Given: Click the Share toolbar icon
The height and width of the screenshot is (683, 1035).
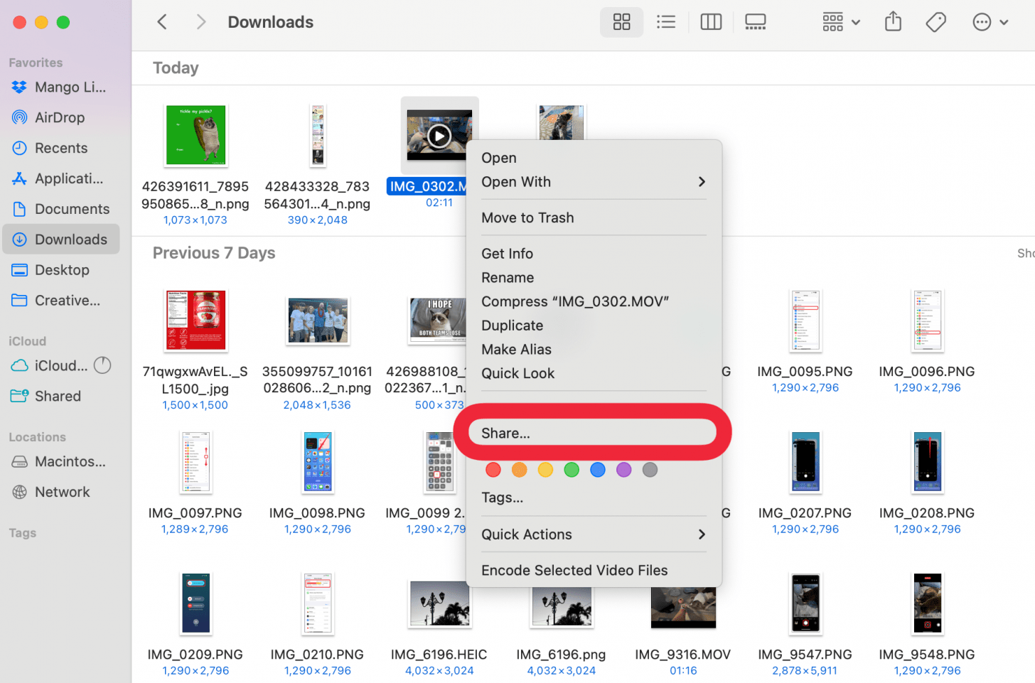Looking at the screenshot, I should (x=893, y=22).
